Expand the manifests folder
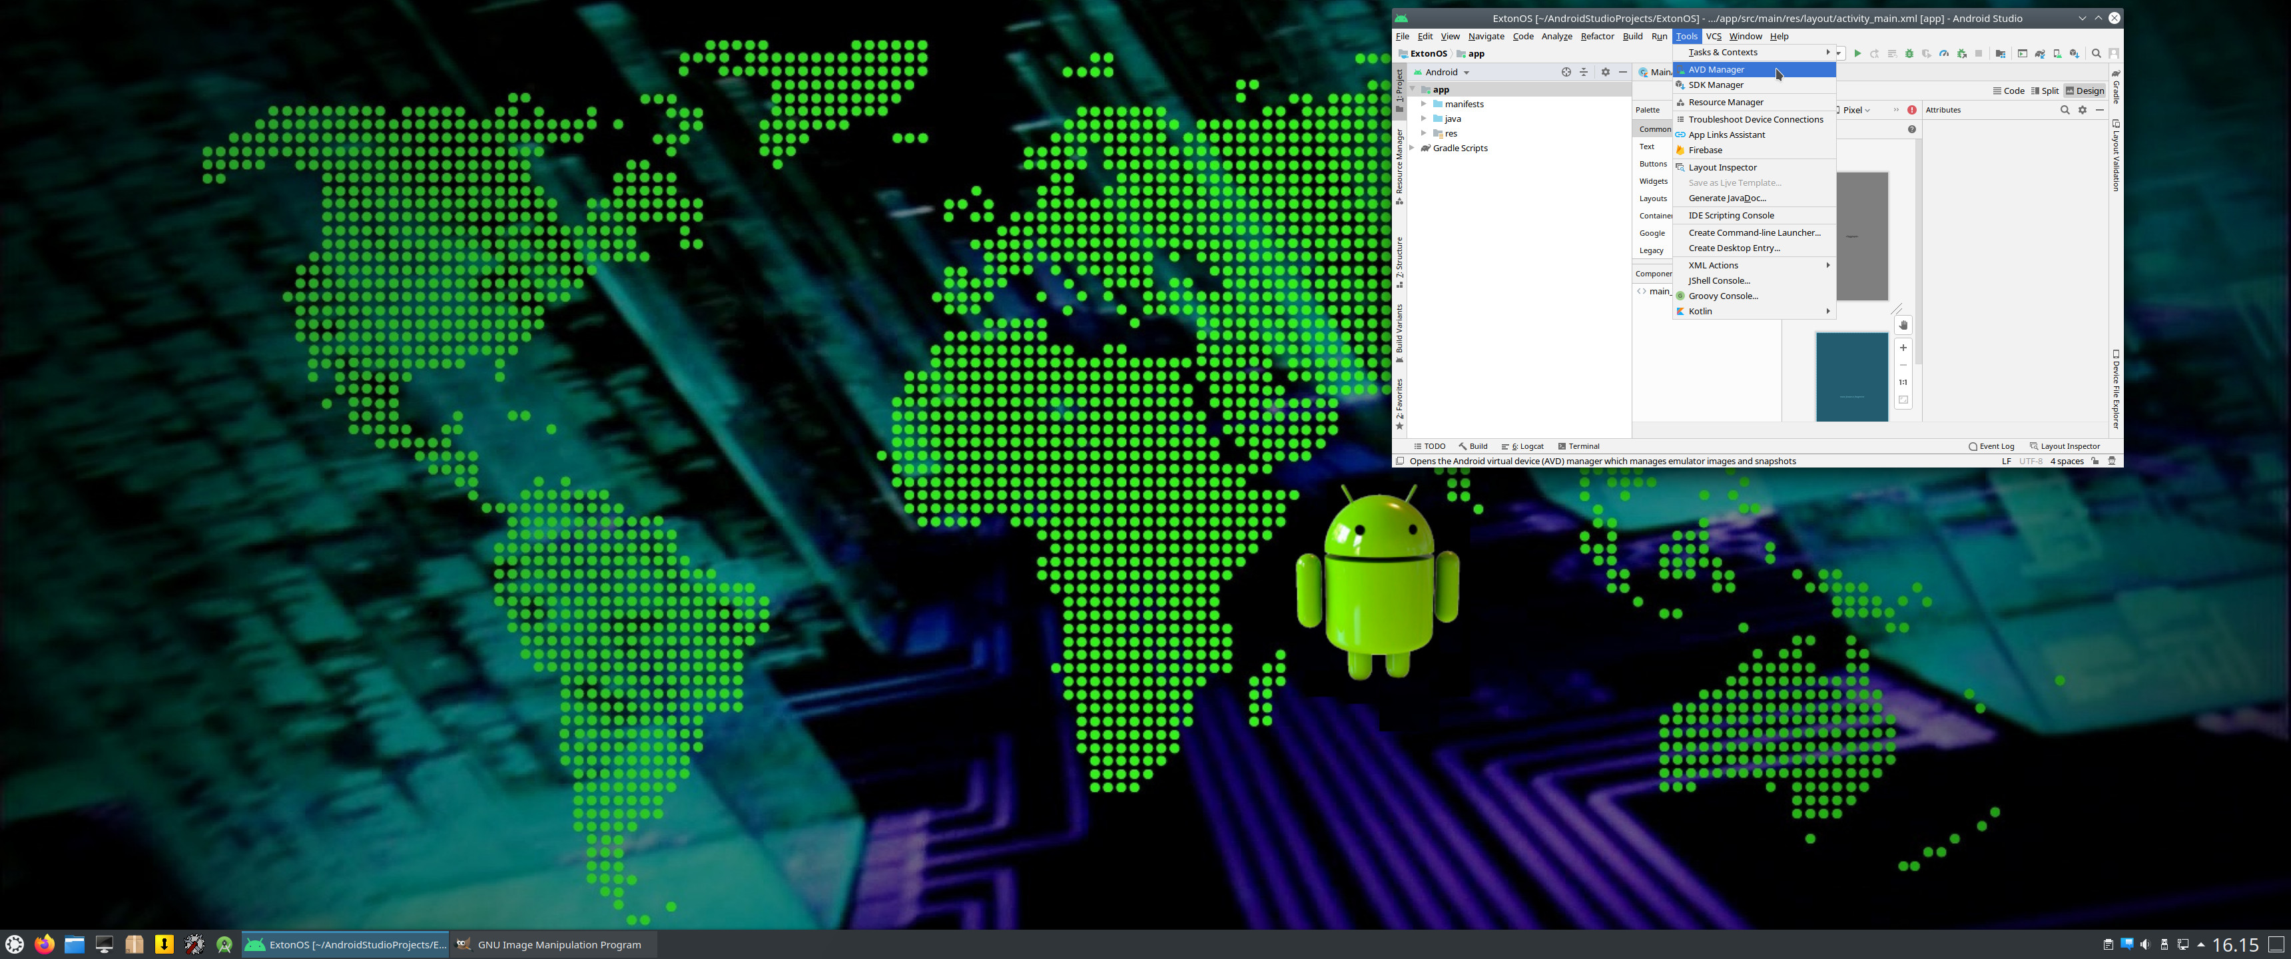Image resolution: width=2291 pixels, height=959 pixels. [1424, 104]
